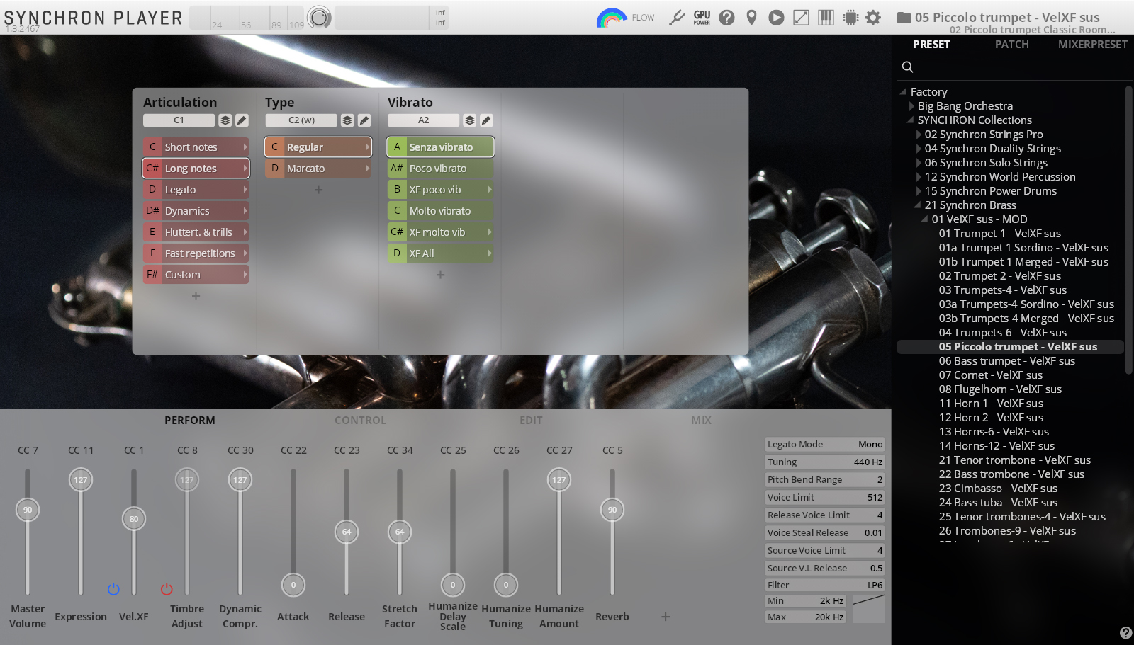Select the Short notes articulation
The width and height of the screenshot is (1134, 645).
(196, 147)
